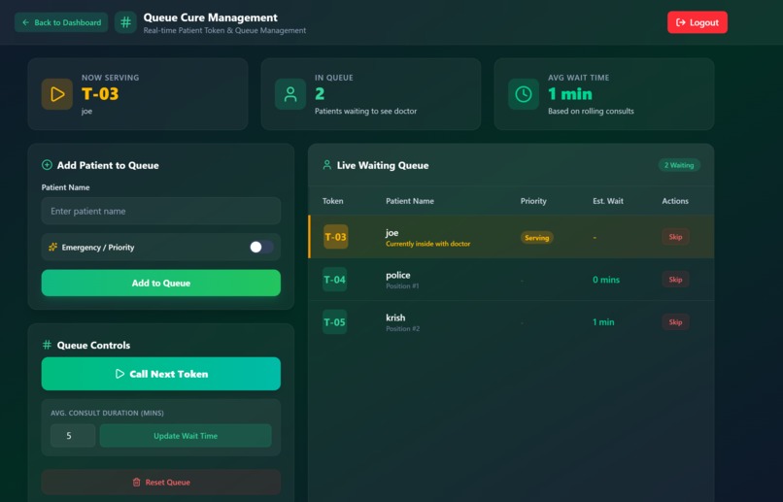Image resolution: width=783 pixels, height=502 pixels.
Task: Click the Live Waiting Queue heading
Action: (383, 165)
